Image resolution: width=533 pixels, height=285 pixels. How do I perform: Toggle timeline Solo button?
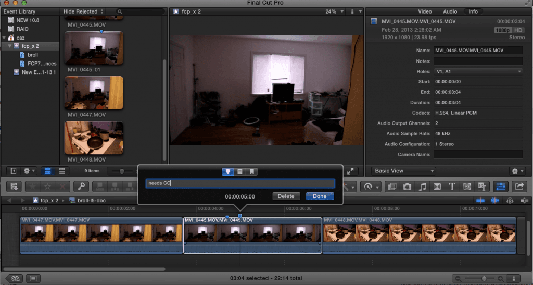click(510, 201)
